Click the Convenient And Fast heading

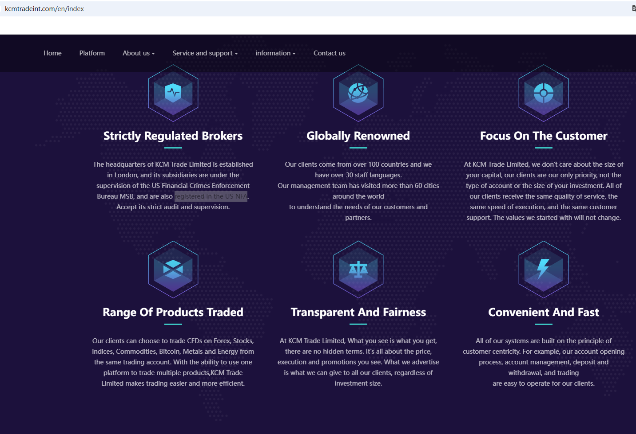[x=544, y=312]
